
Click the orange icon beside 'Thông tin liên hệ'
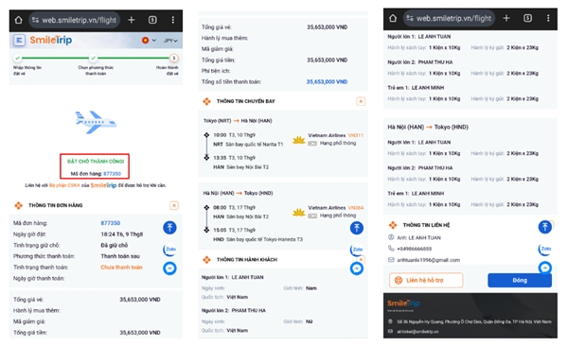pyautogui.click(x=393, y=225)
